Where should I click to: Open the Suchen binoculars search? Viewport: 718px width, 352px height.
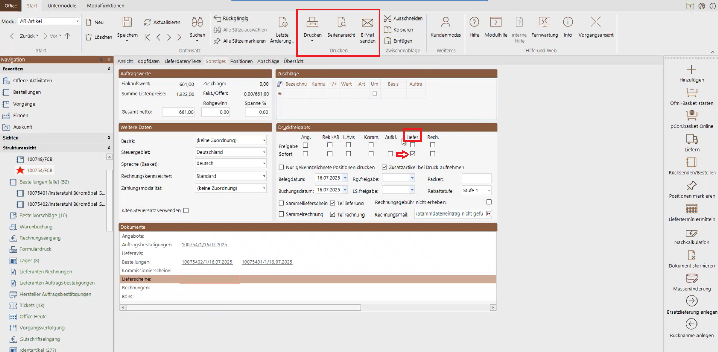(197, 22)
